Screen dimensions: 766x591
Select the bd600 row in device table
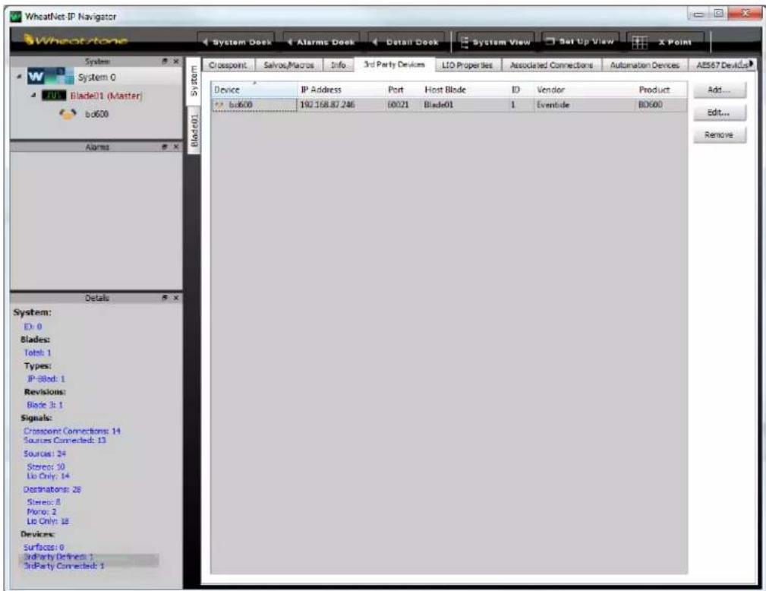(449, 105)
